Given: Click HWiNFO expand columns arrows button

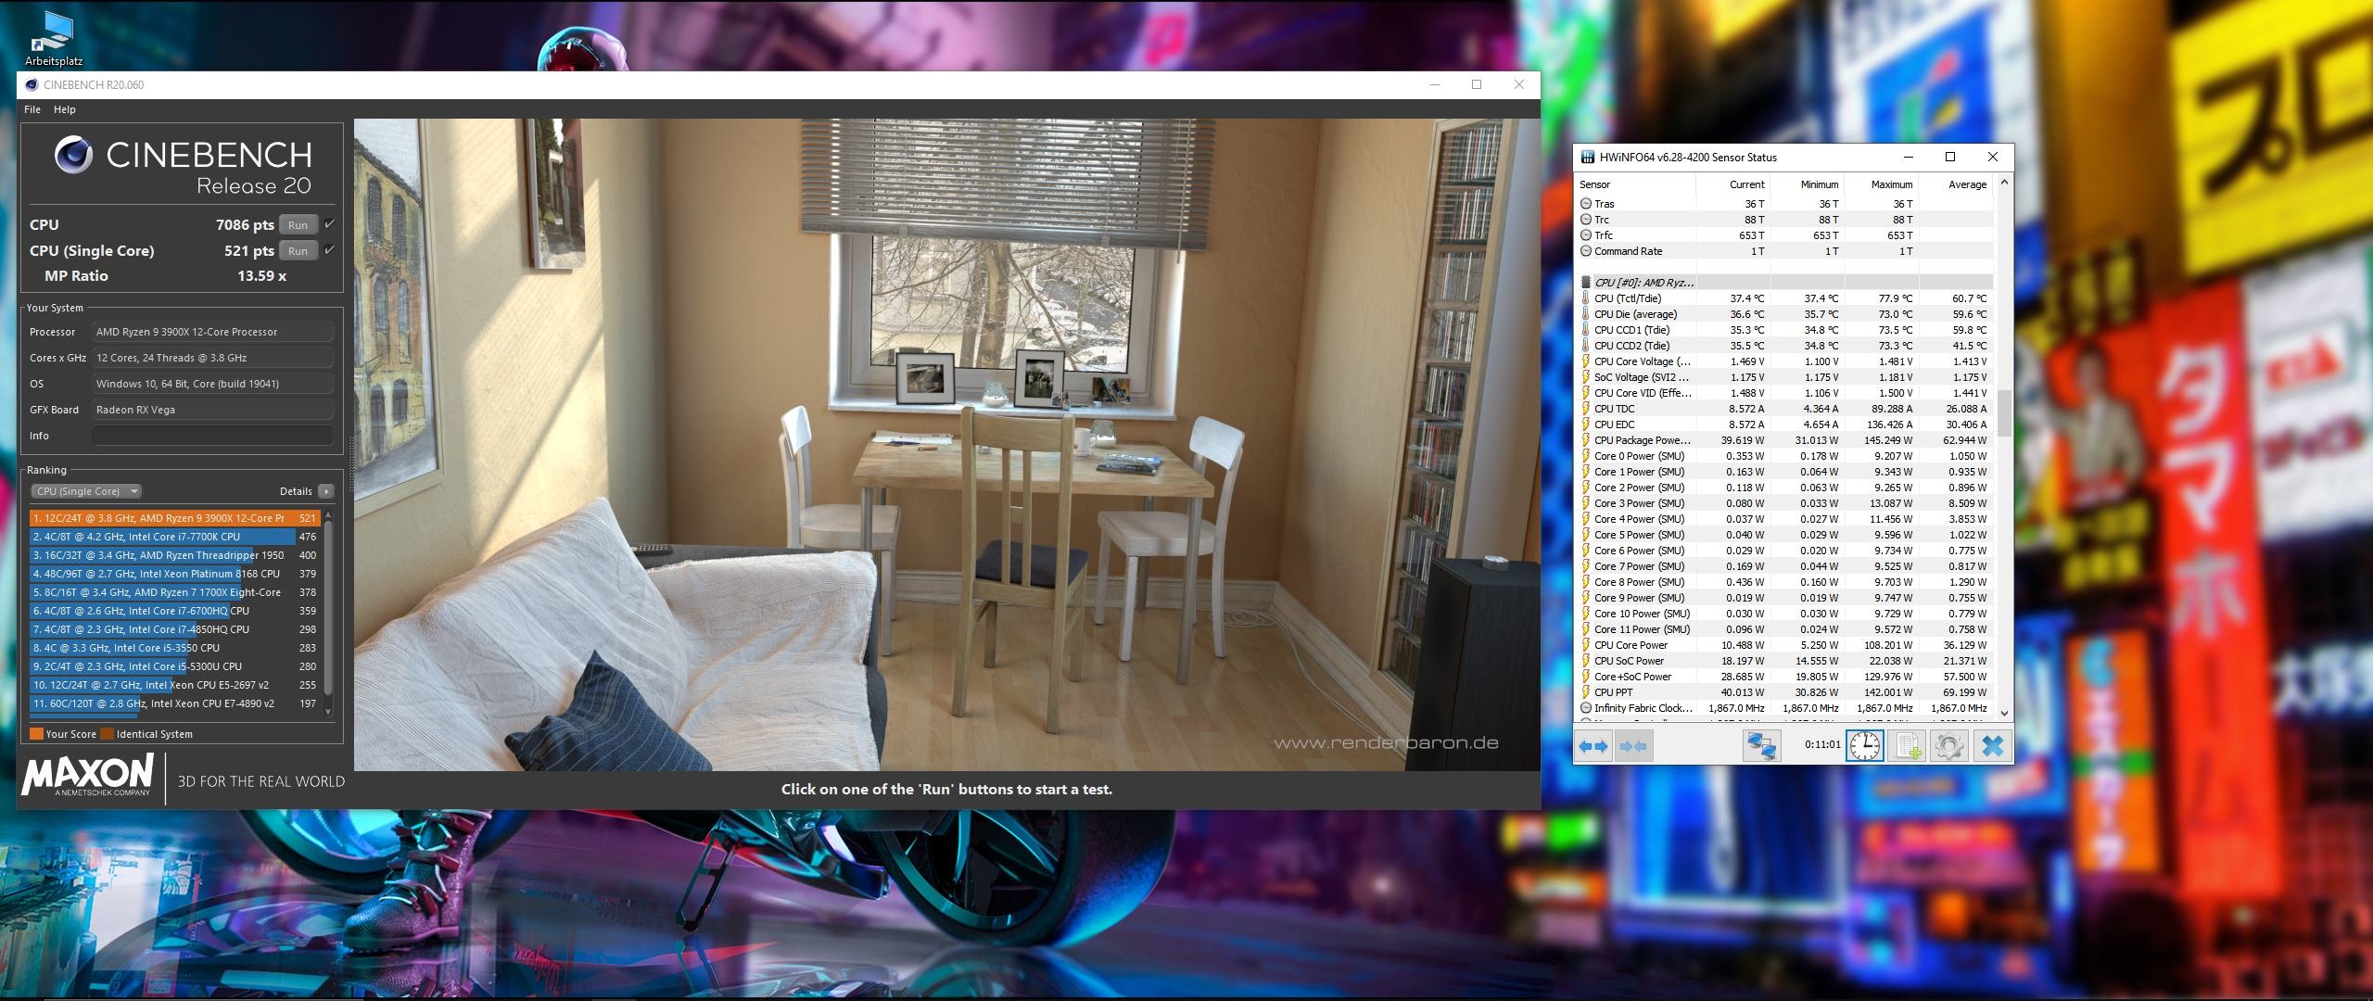Looking at the screenshot, I should [x=1593, y=745].
